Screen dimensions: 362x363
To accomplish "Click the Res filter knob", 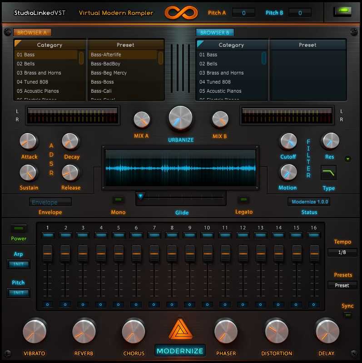I will 331,141.
